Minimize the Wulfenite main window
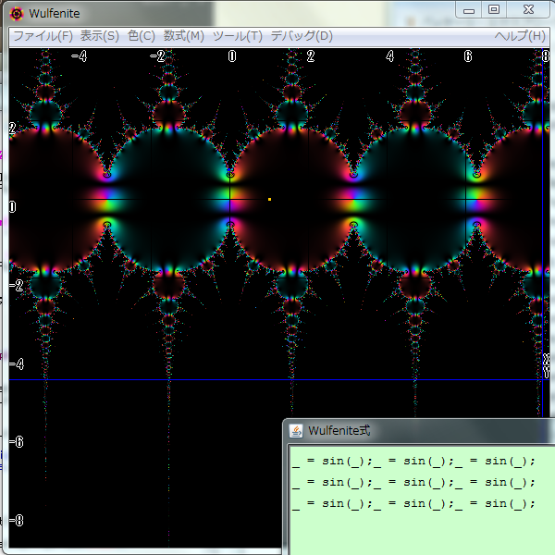This screenshot has height=555, width=555. point(471,9)
